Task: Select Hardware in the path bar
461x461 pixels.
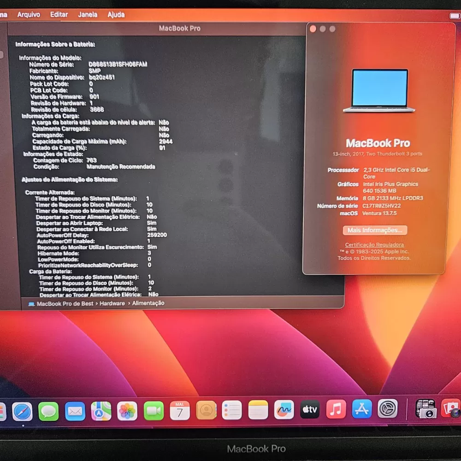Action: [112, 303]
